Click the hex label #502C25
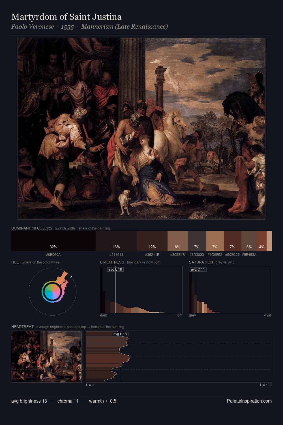This screenshot has height=425, width=283. (x=232, y=255)
